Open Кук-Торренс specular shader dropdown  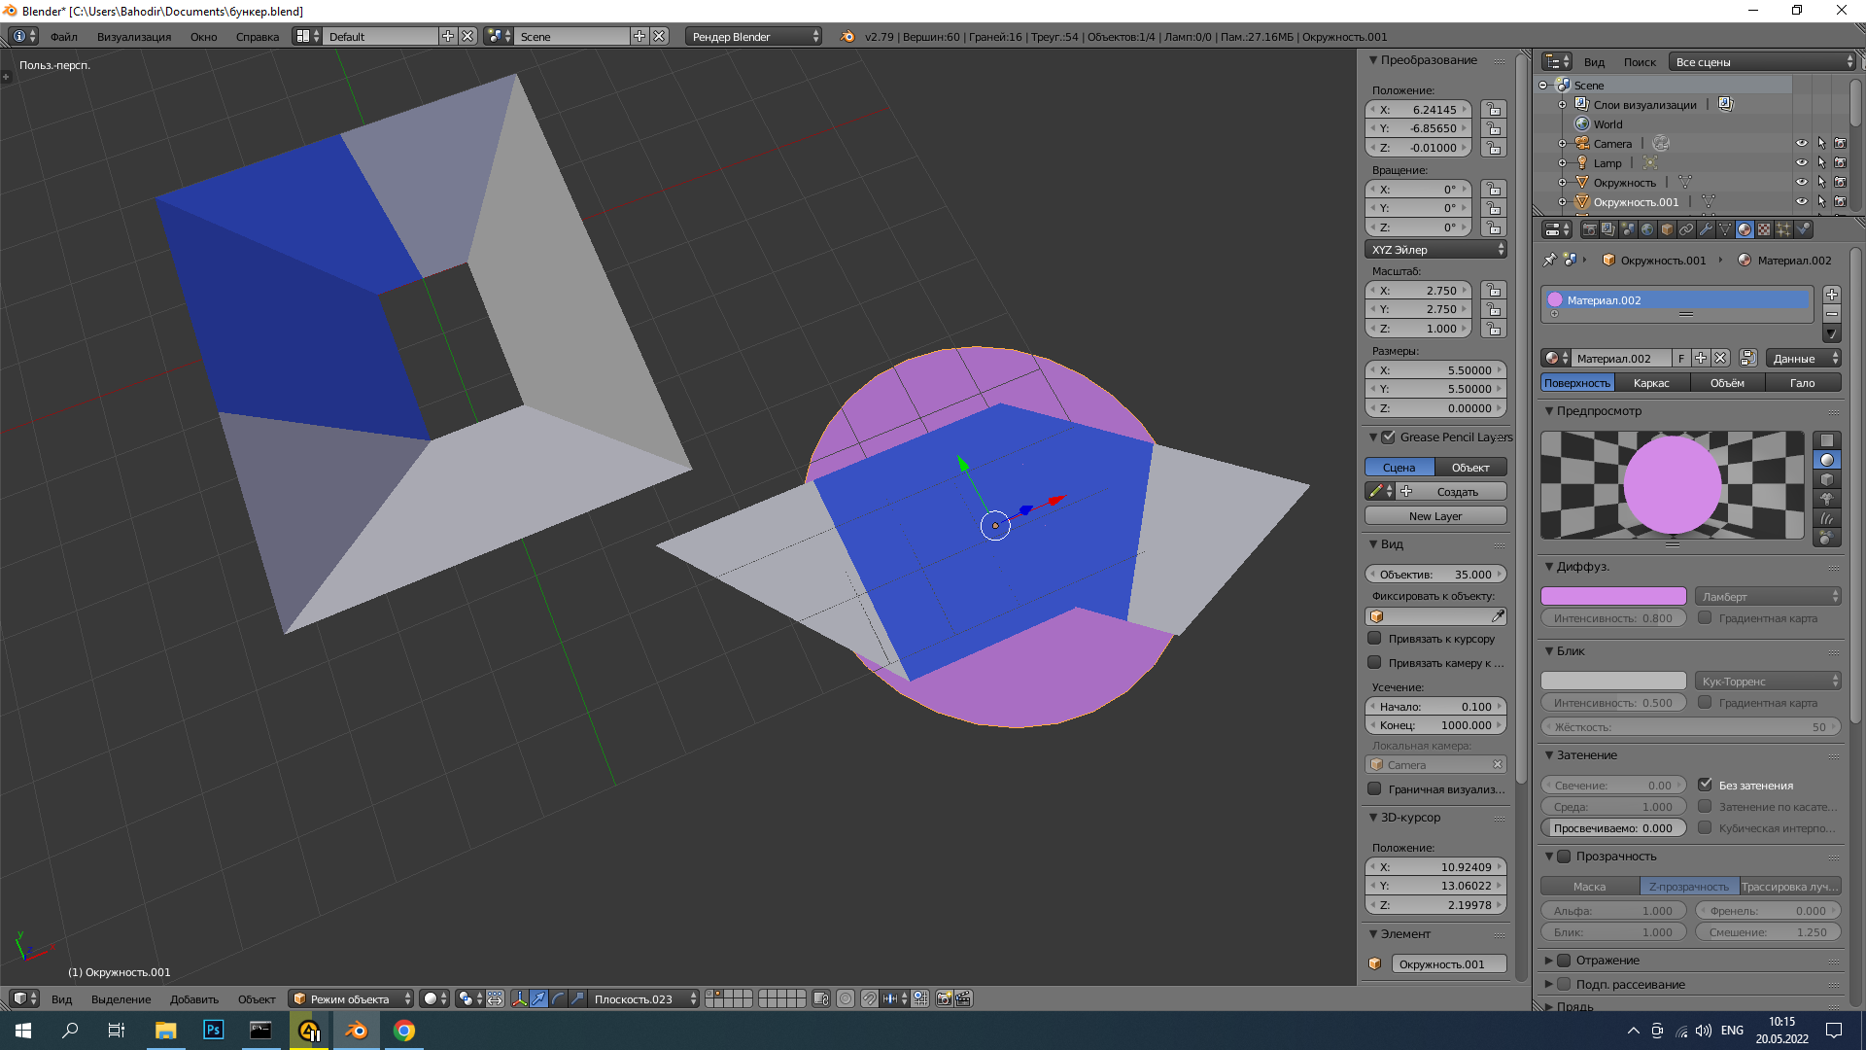(1768, 681)
